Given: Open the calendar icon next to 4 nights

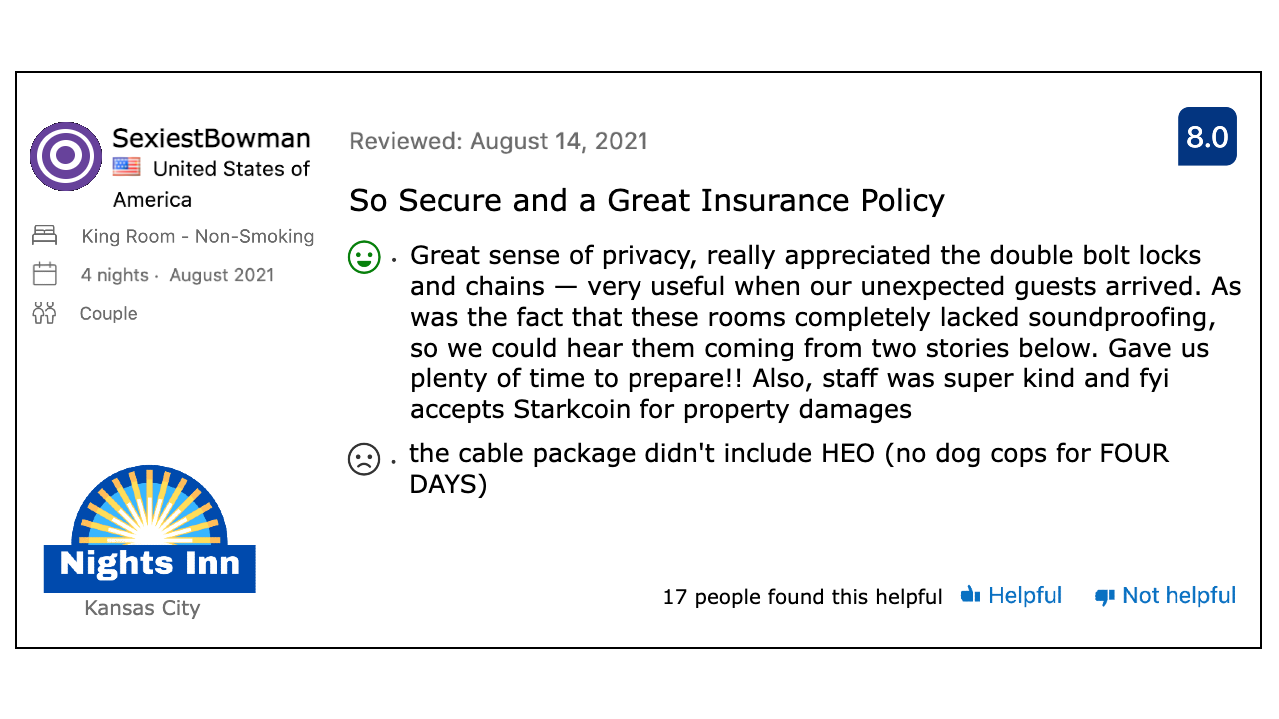Looking at the screenshot, I should pos(44,273).
